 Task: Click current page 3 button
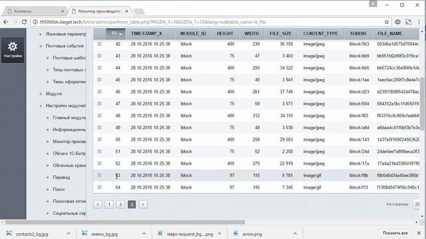[132, 204]
